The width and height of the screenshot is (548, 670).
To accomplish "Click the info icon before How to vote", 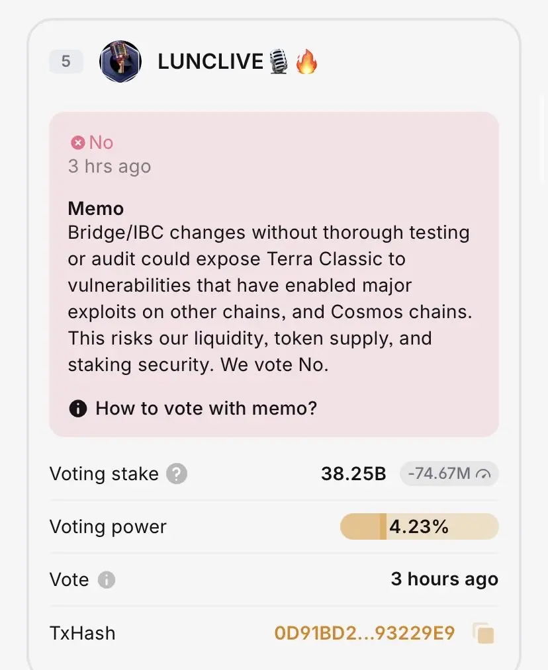I will pos(78,409).
